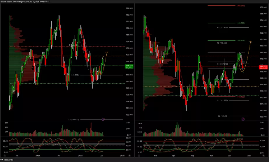Click the R1 (147.212) pivot label
The height and width of the screenshot is (162, 269).
point(223,64)
